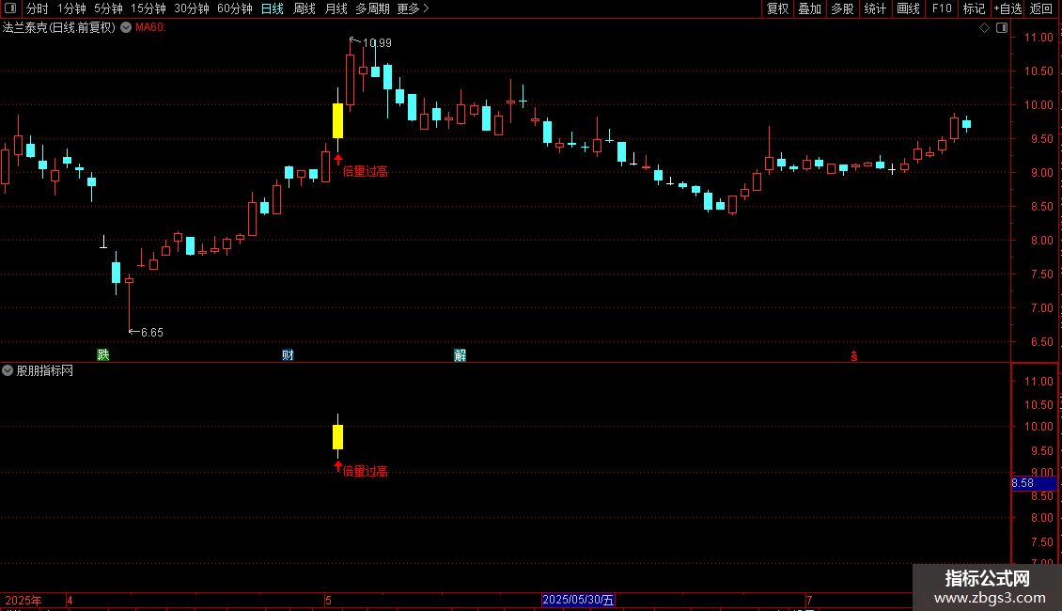
Task: Switch to 周线 weekly chart
Action: click(x=305, y=8)
